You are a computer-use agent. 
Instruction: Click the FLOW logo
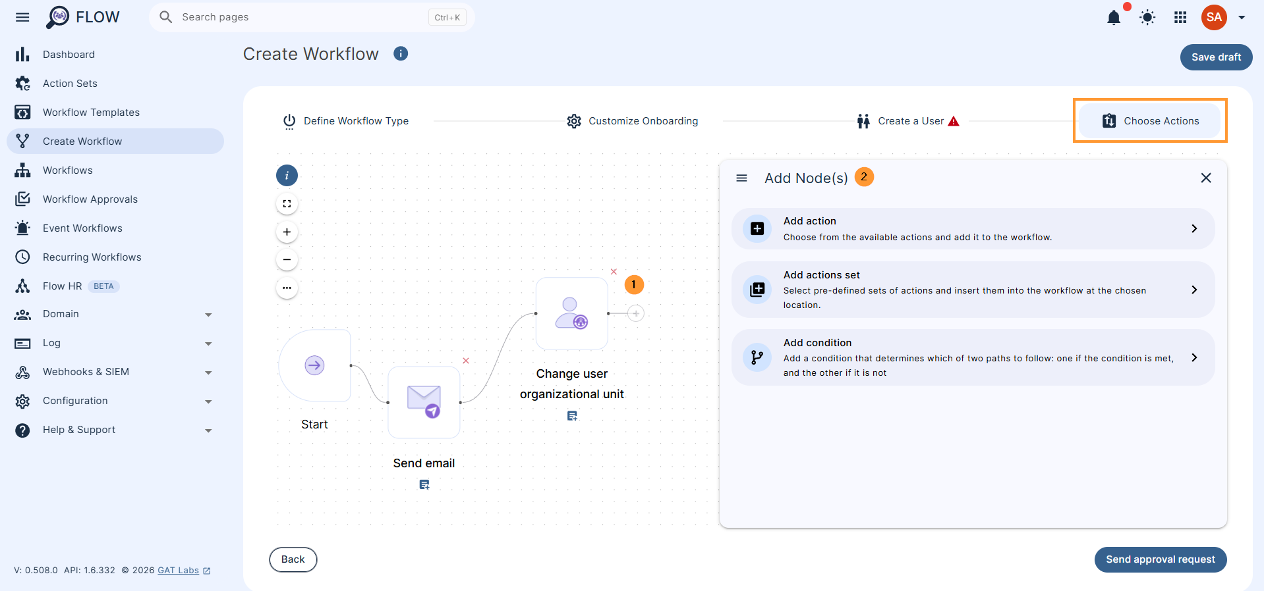pyautogui.click(x=83, y=17)
